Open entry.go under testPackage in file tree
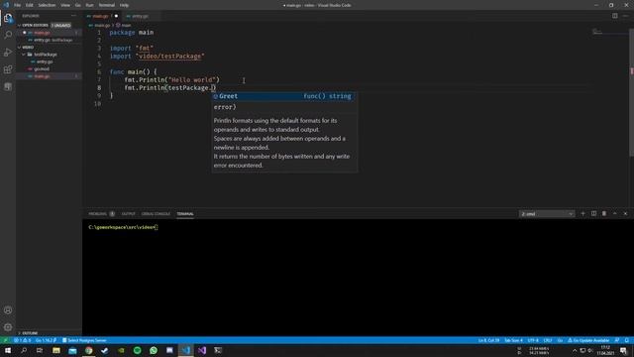This screenshot has height=357, width=634. click(45, 61)
